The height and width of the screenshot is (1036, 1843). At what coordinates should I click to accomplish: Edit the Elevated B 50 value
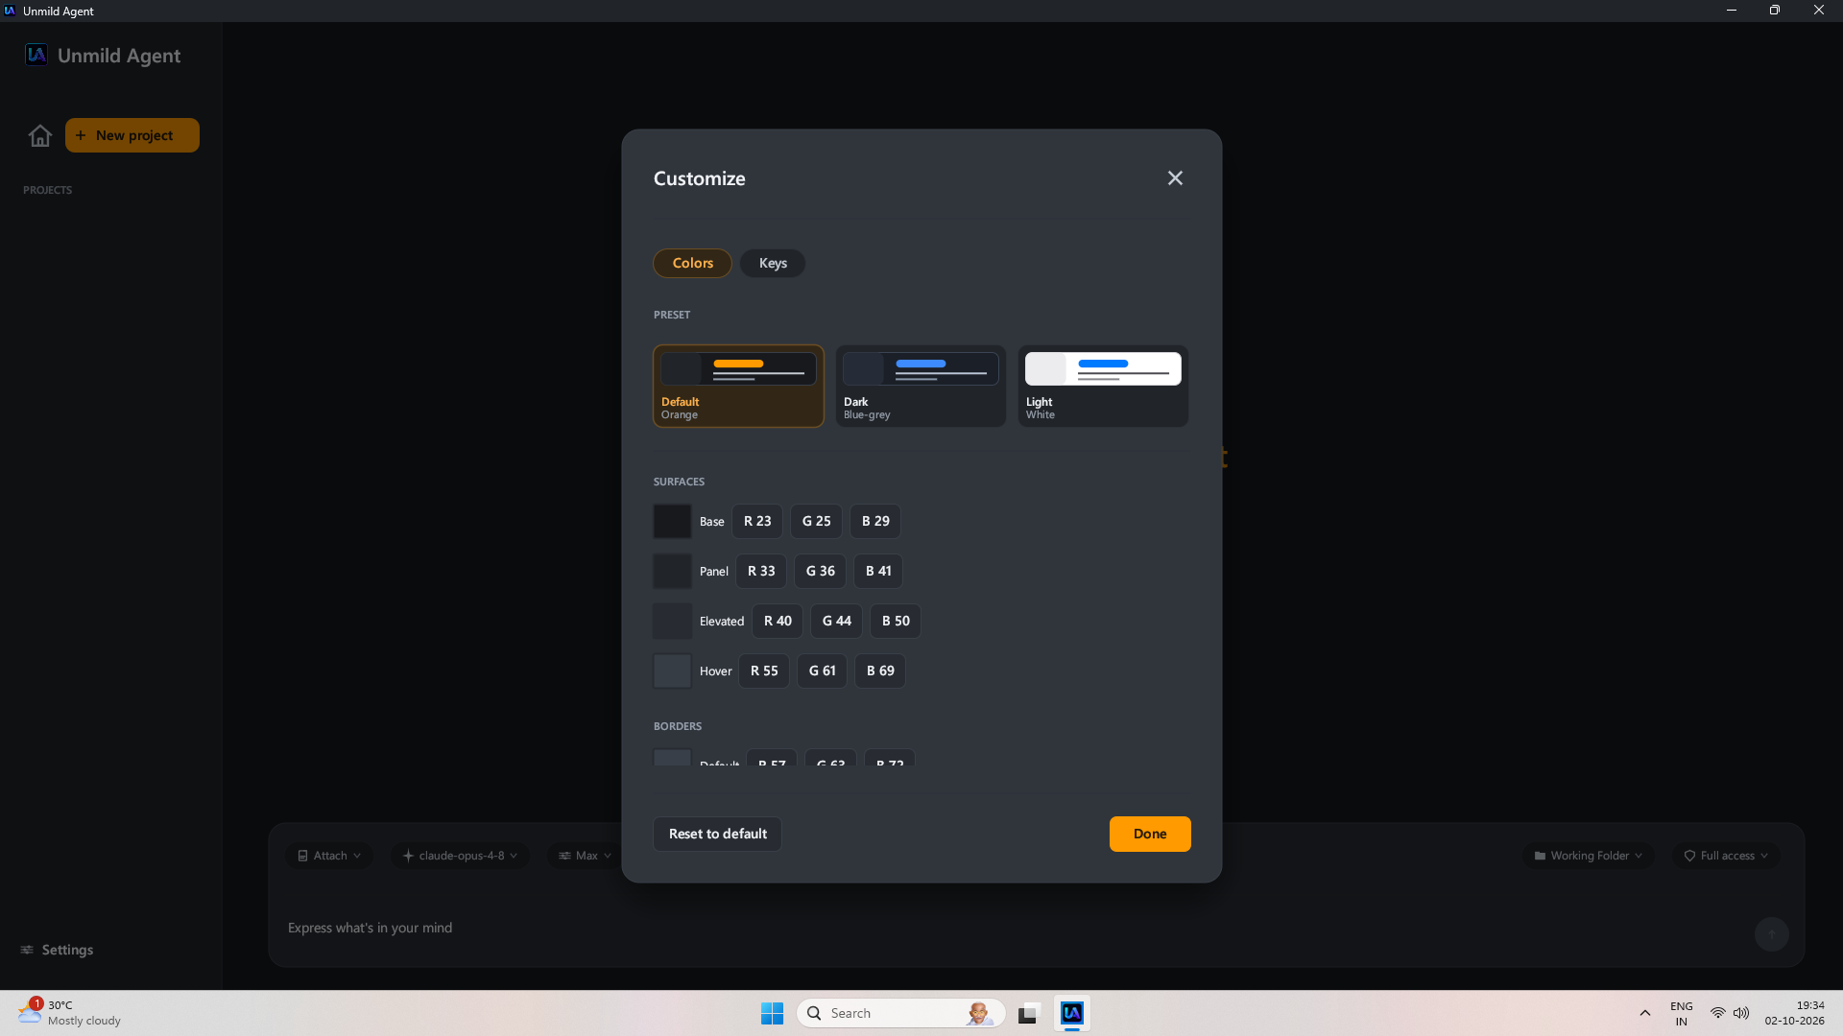tap(896, 621)
